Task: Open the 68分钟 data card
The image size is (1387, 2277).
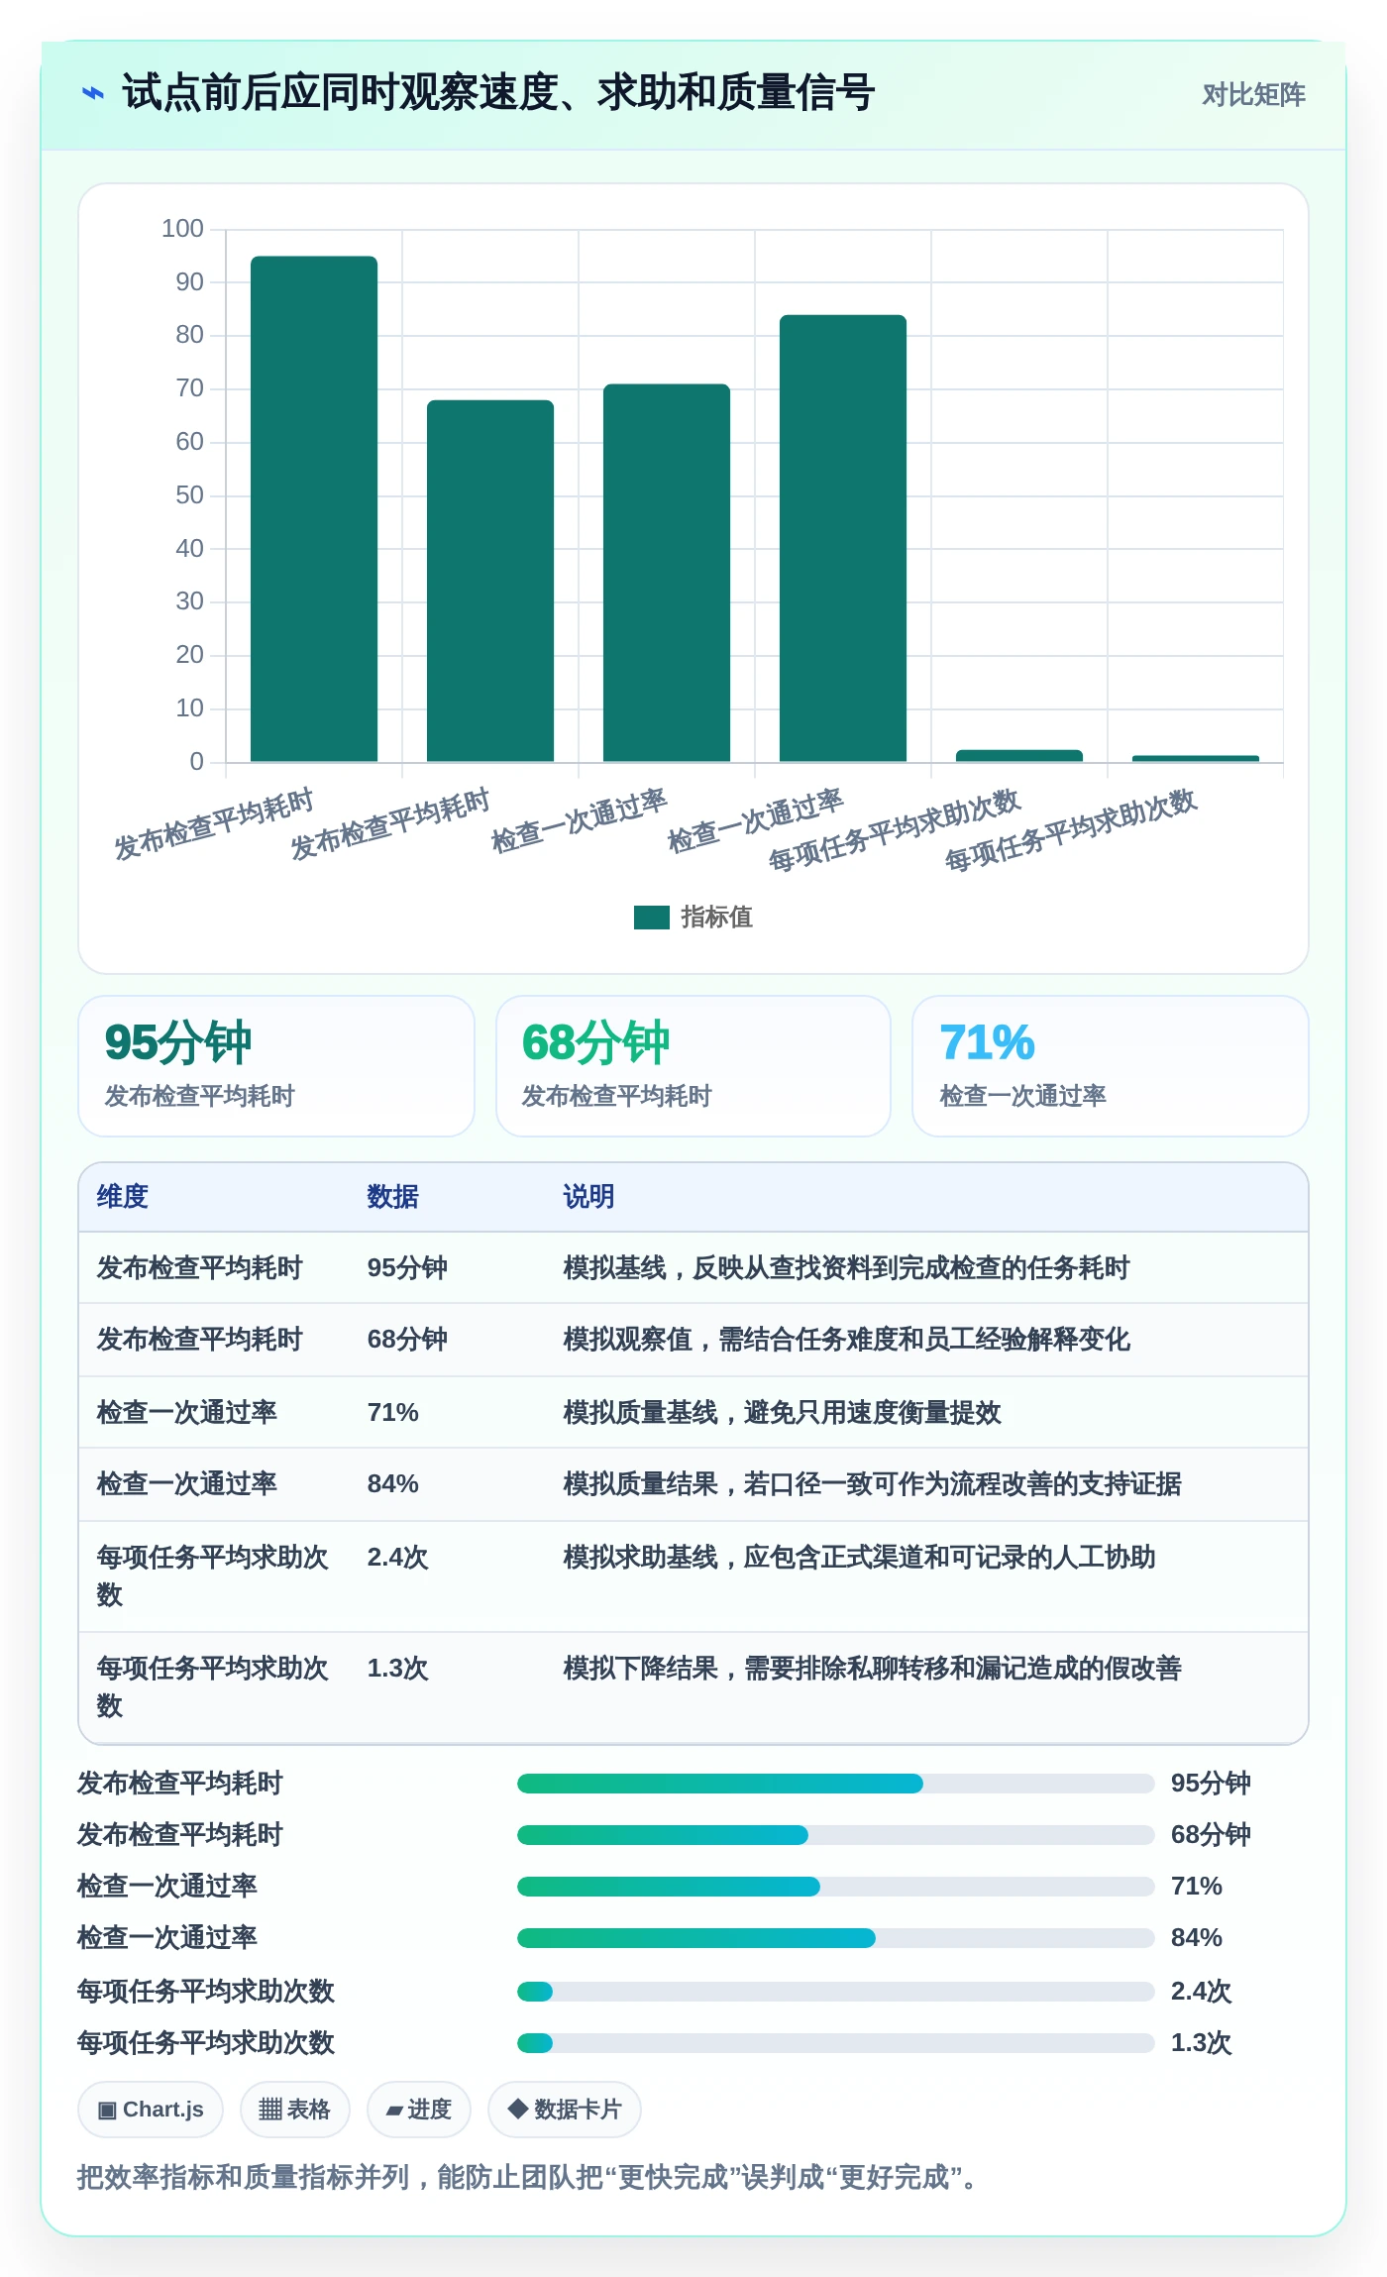Action: [x=693, y=1066]
